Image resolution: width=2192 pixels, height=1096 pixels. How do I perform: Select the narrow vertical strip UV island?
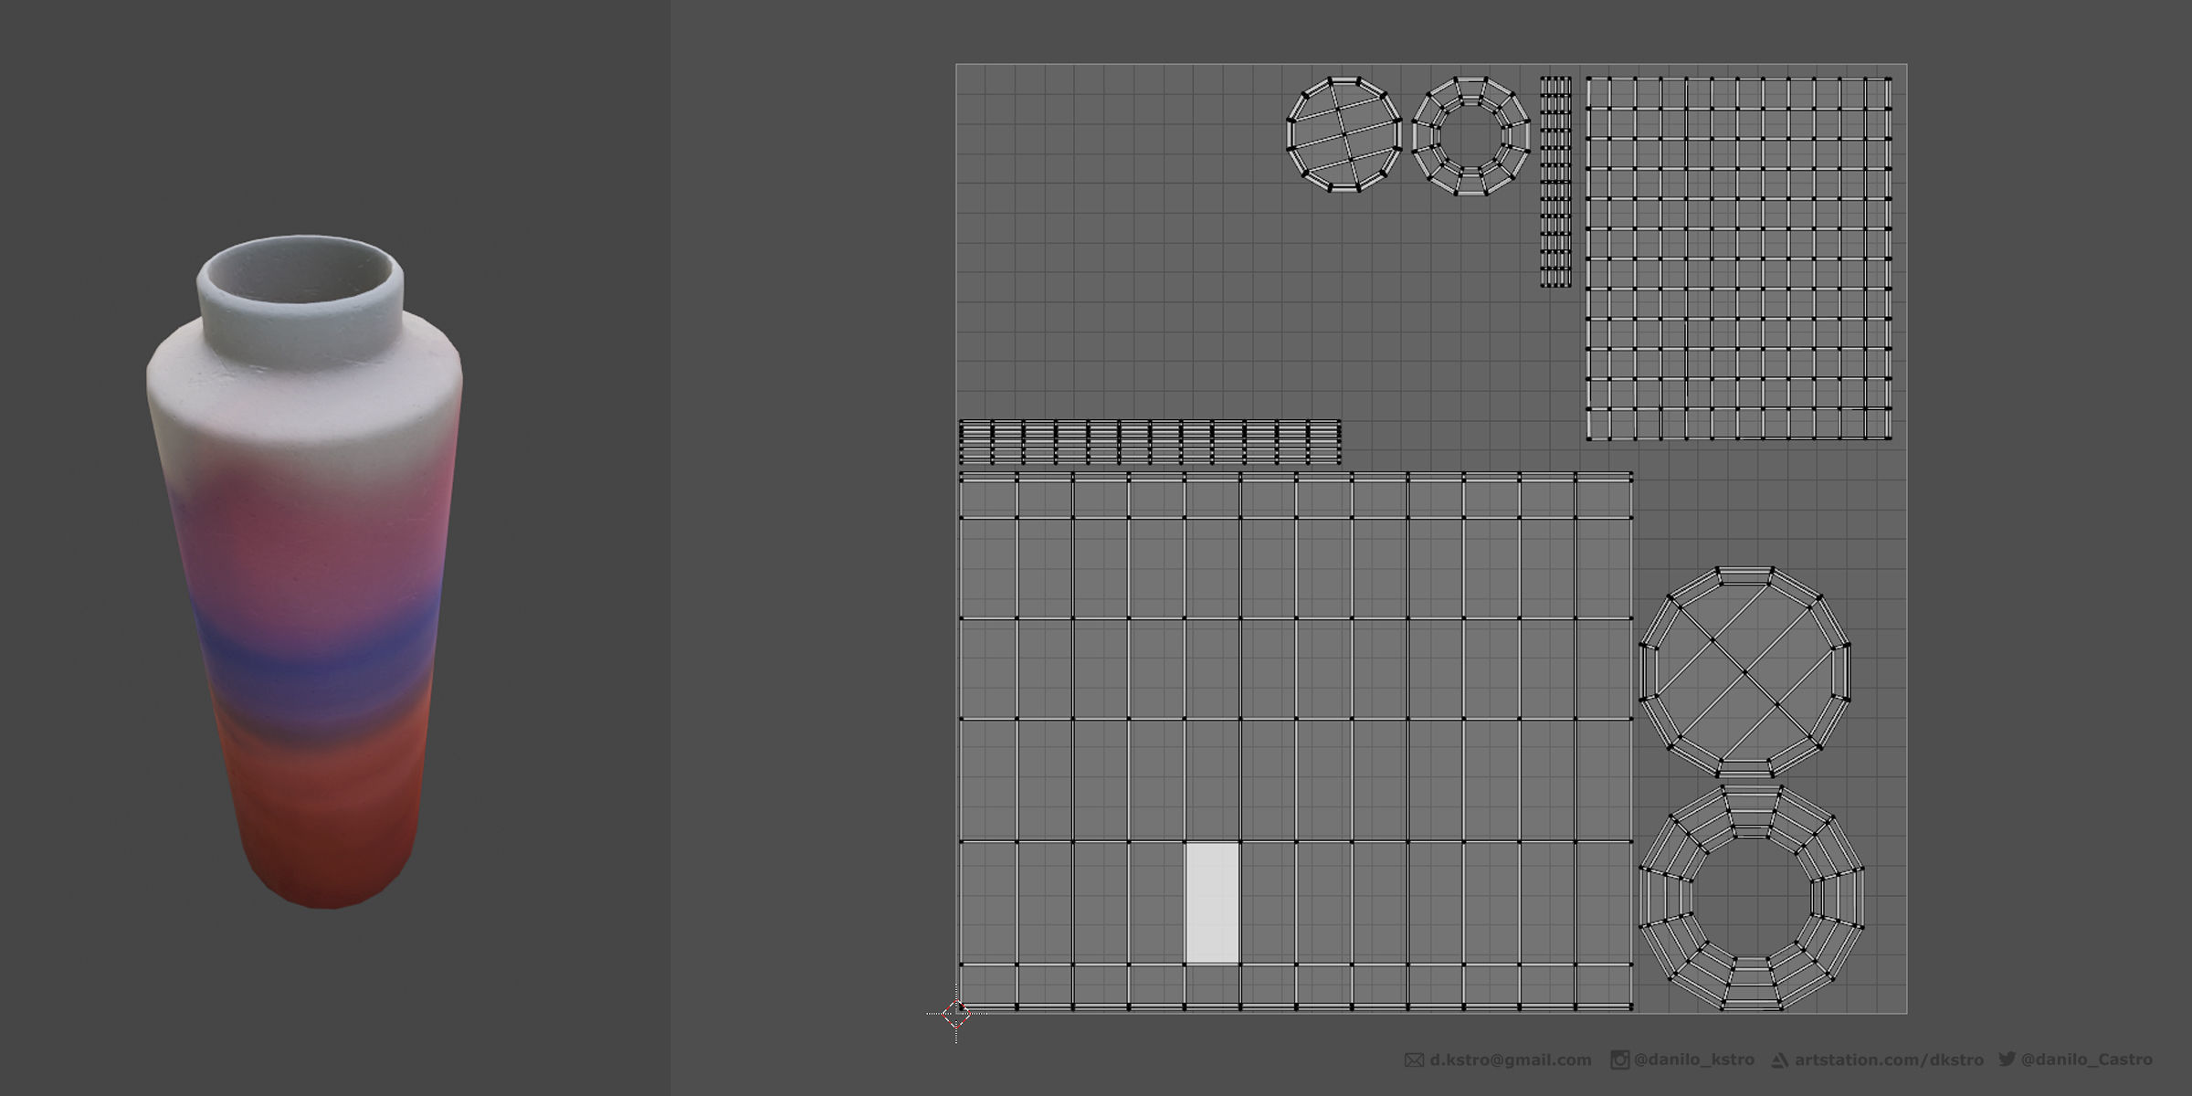[x=1556, y=183]
